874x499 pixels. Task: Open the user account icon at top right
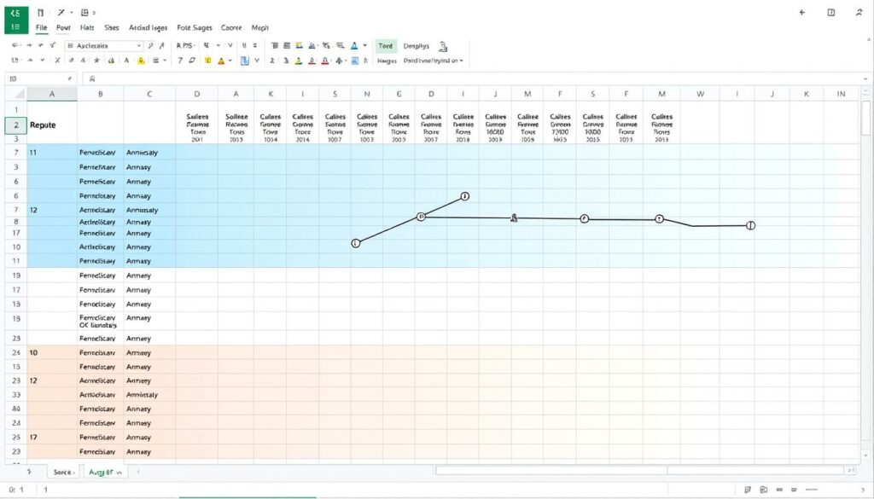coord(859,12)
